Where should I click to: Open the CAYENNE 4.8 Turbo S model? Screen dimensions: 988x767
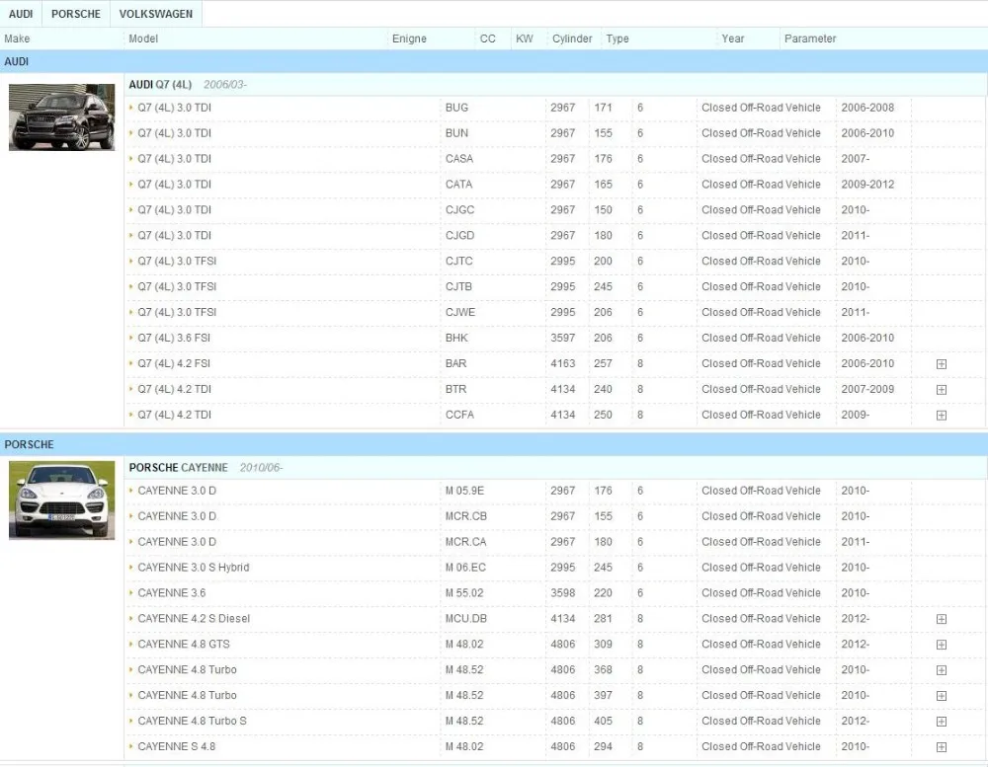193,721
